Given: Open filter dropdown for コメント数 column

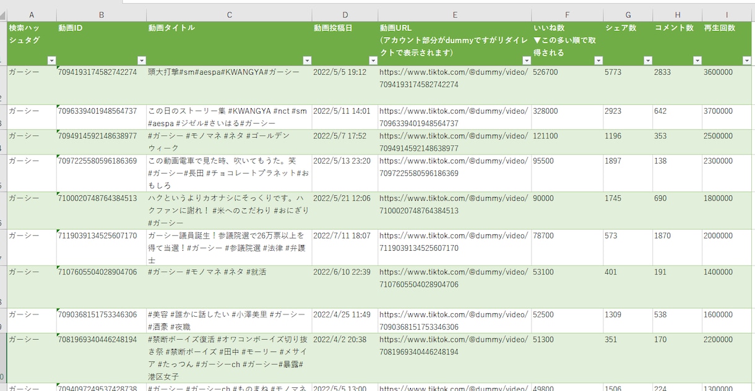Looking at the screenshot, I should [697, 61].
